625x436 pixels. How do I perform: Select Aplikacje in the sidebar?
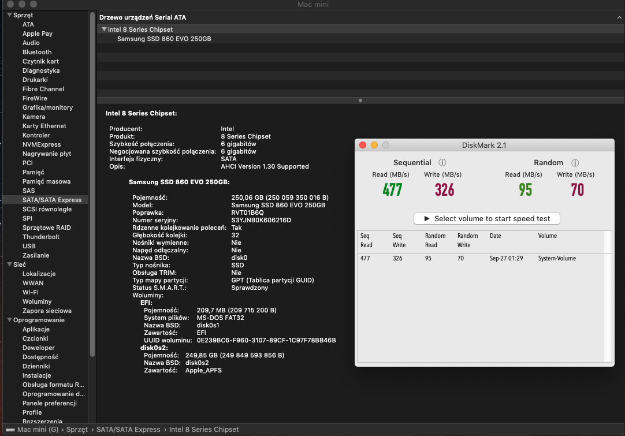pos(36,329)
